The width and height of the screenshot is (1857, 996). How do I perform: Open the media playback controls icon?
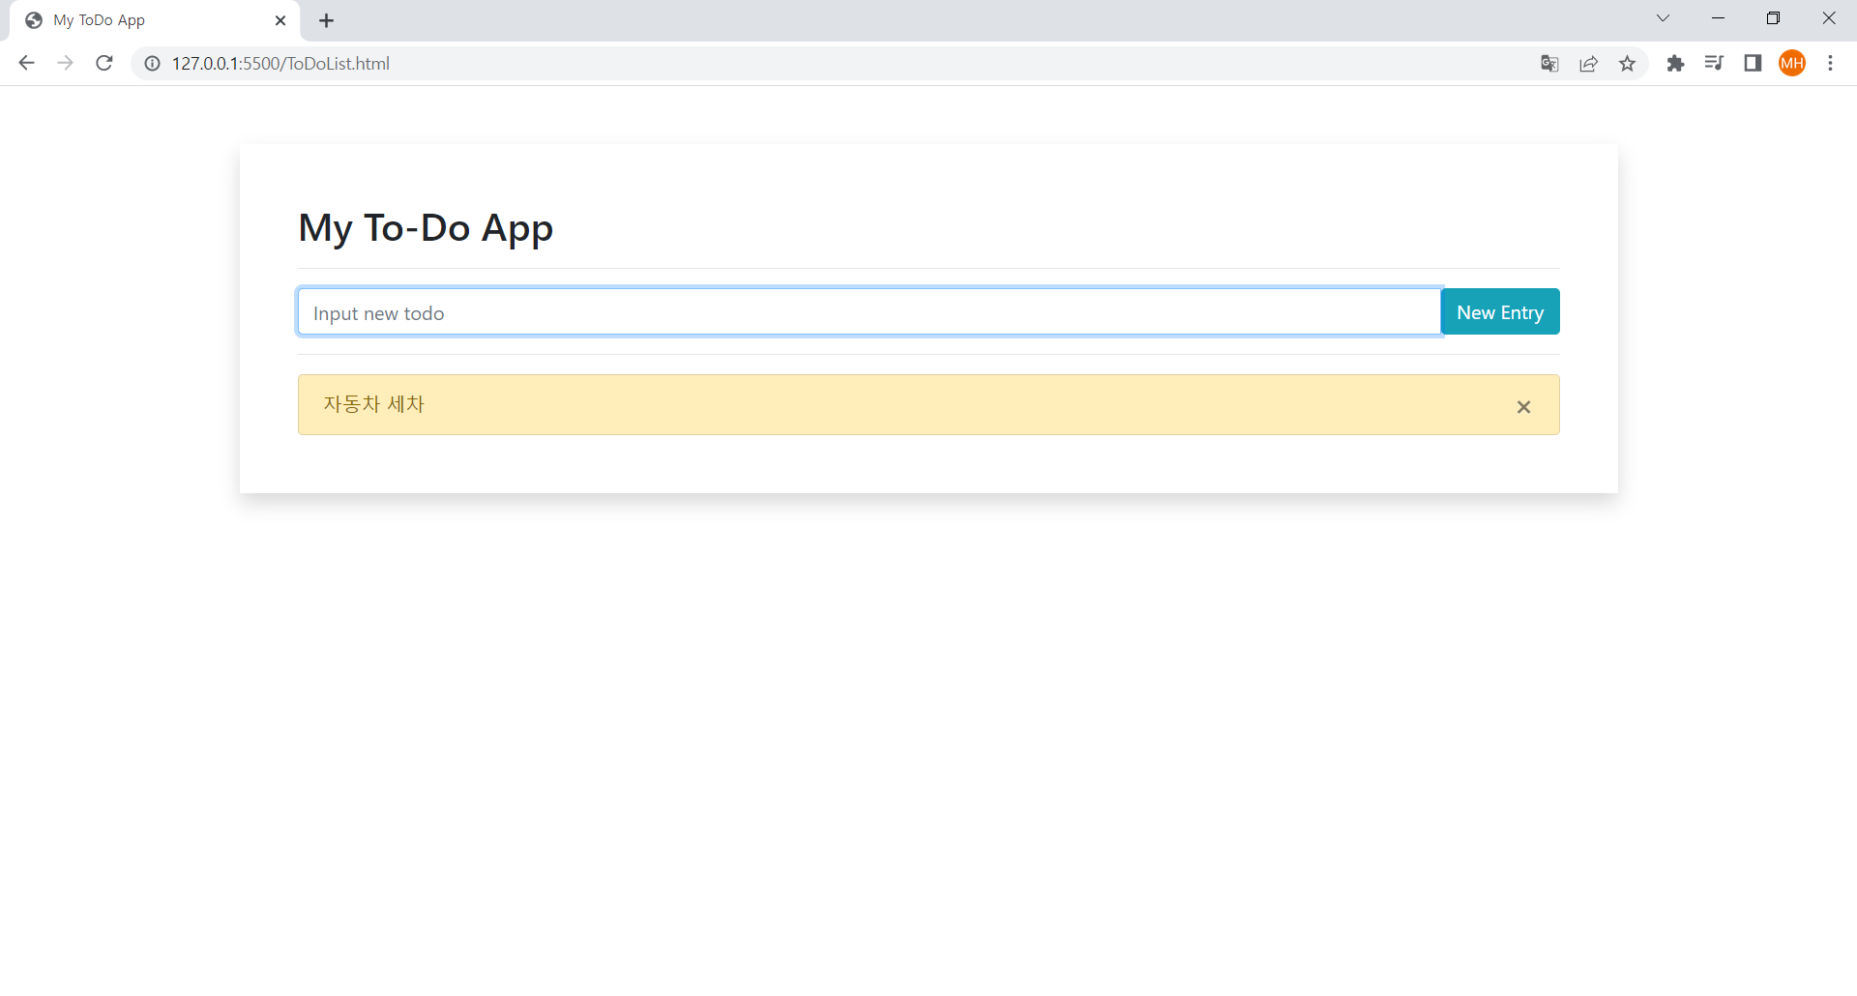pyautogui.click(x=1715, y=63)
